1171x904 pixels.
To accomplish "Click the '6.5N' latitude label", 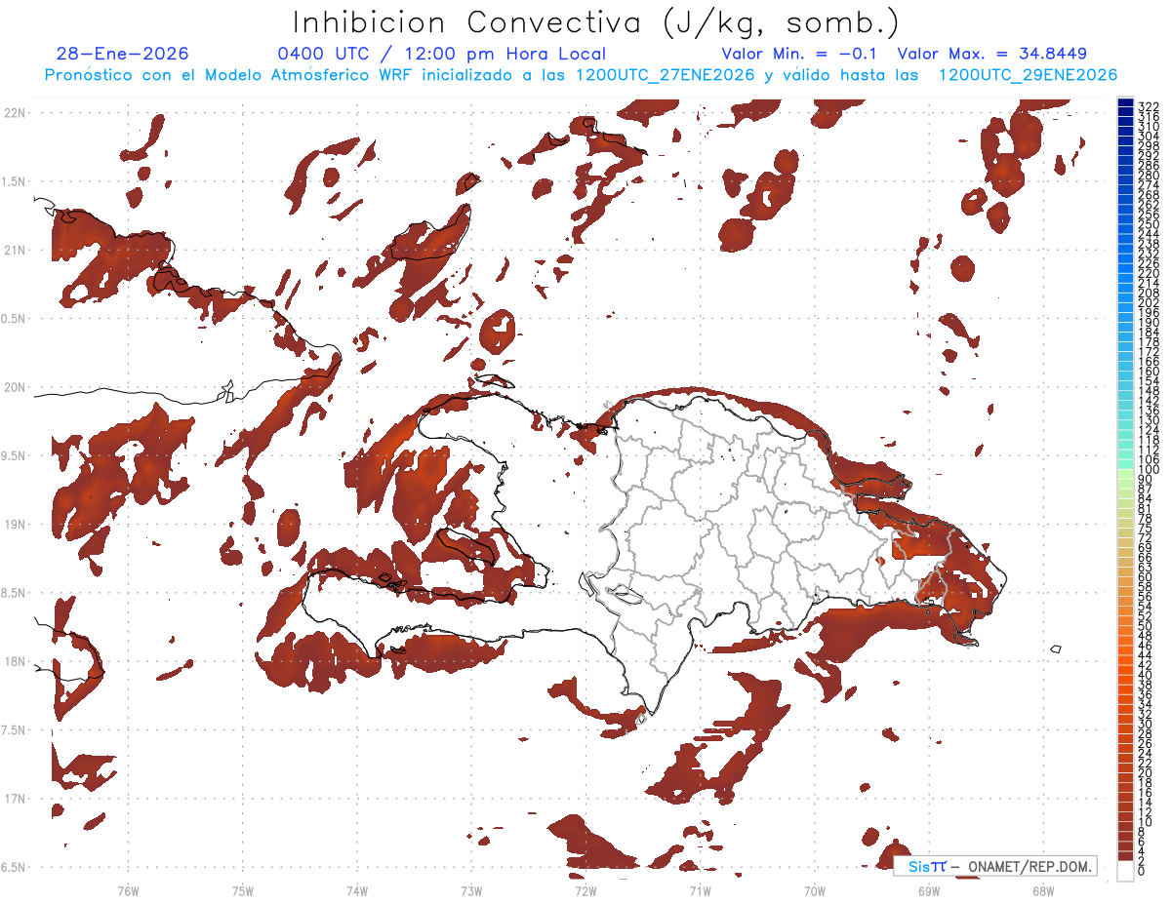I will pyautogui.click(x=15, y=867).
